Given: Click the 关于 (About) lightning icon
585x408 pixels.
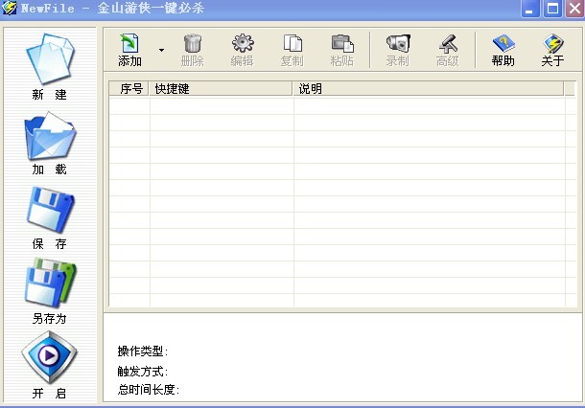Looking at the screenshot, I should [552, 44].
